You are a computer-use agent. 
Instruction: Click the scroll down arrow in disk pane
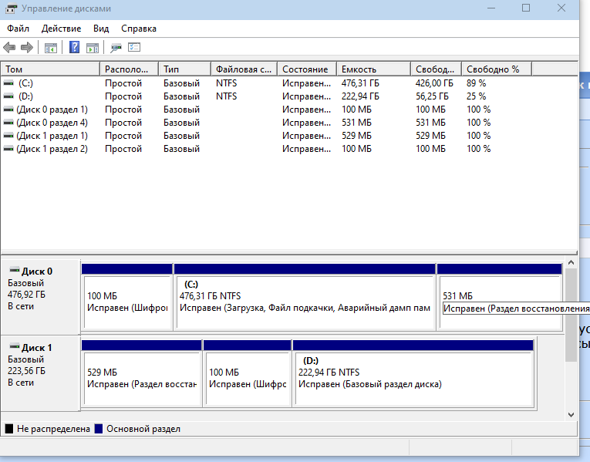pos(571,414)
